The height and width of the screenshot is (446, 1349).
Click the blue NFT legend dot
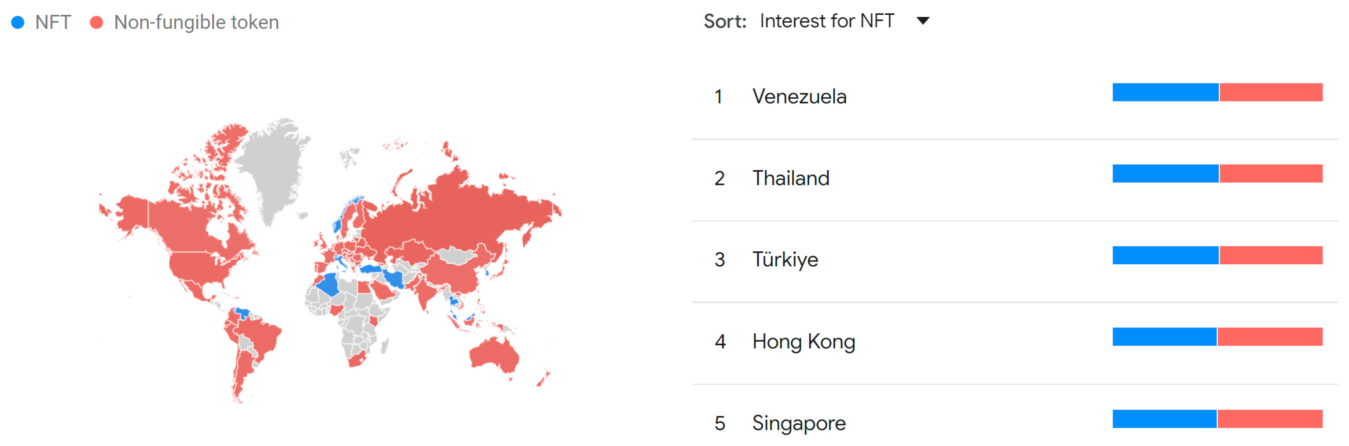click(x=18, y=22)
